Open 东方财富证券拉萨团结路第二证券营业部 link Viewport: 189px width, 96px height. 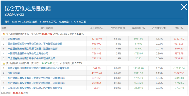pyautogui.click(x=36, y=78)
